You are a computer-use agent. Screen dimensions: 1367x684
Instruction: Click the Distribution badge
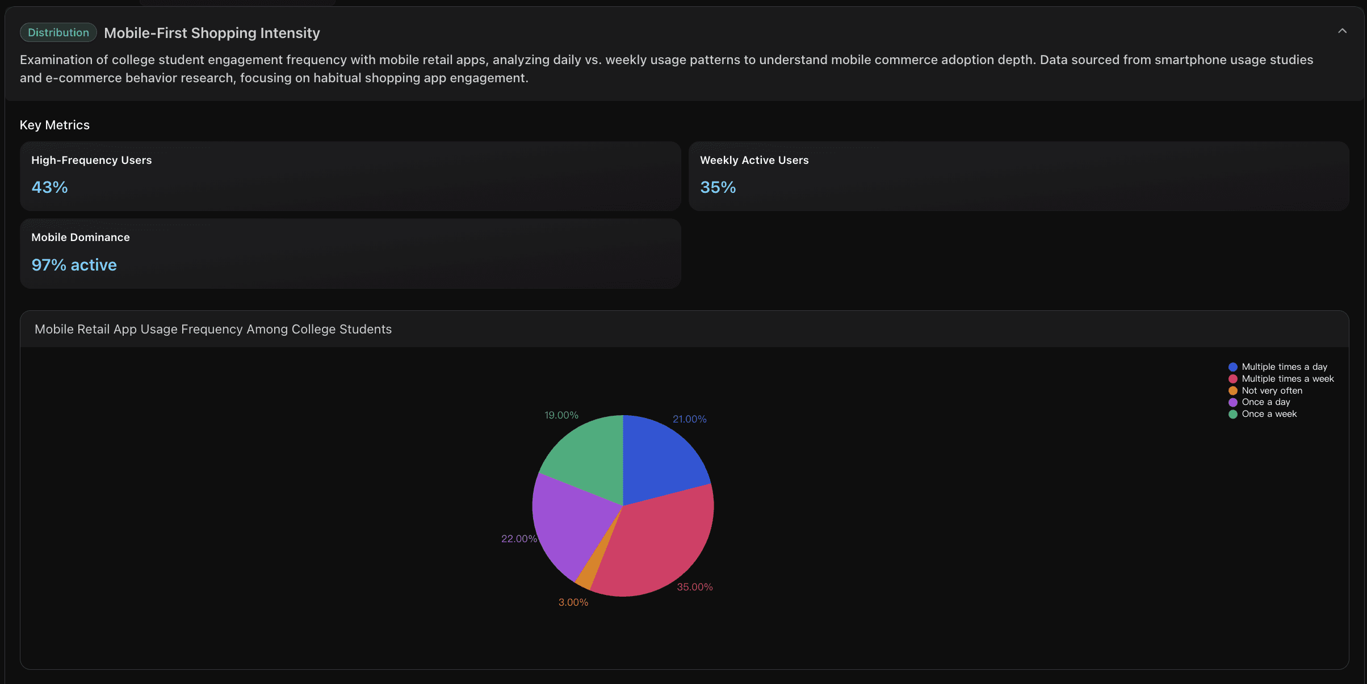click(x=58, y=33)
